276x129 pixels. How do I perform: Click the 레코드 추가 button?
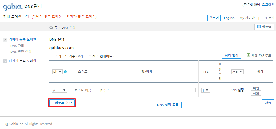[62, 103]
